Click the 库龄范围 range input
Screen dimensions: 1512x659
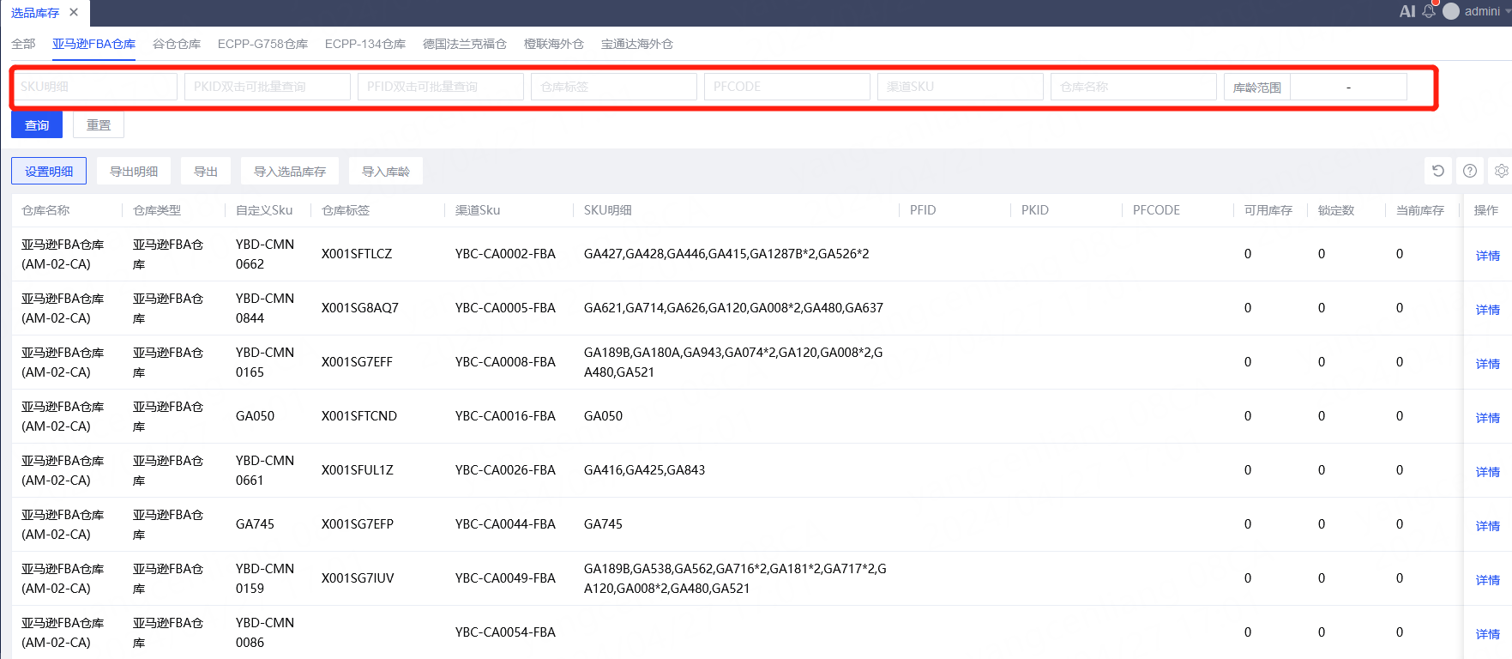pos(1348,87)
